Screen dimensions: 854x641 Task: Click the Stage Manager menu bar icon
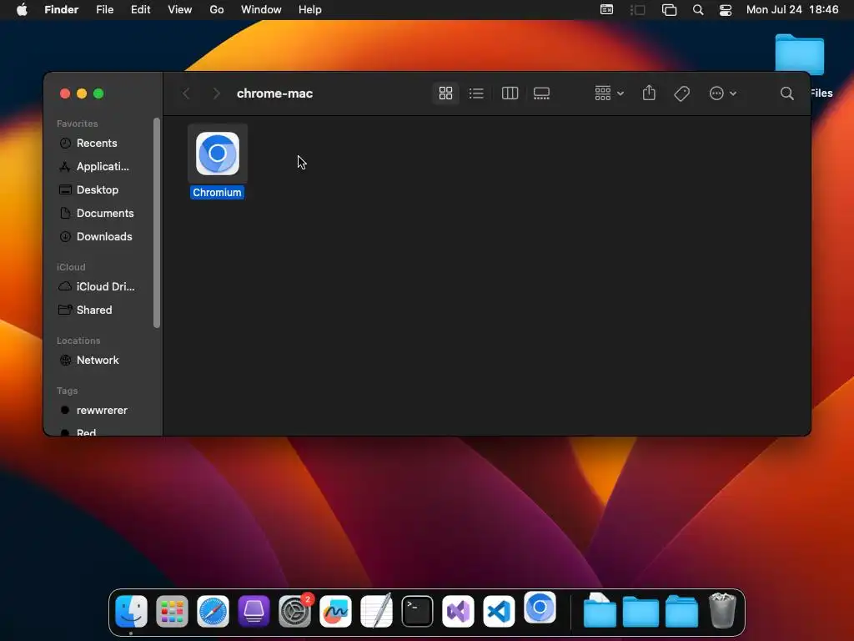coord(638,9)
